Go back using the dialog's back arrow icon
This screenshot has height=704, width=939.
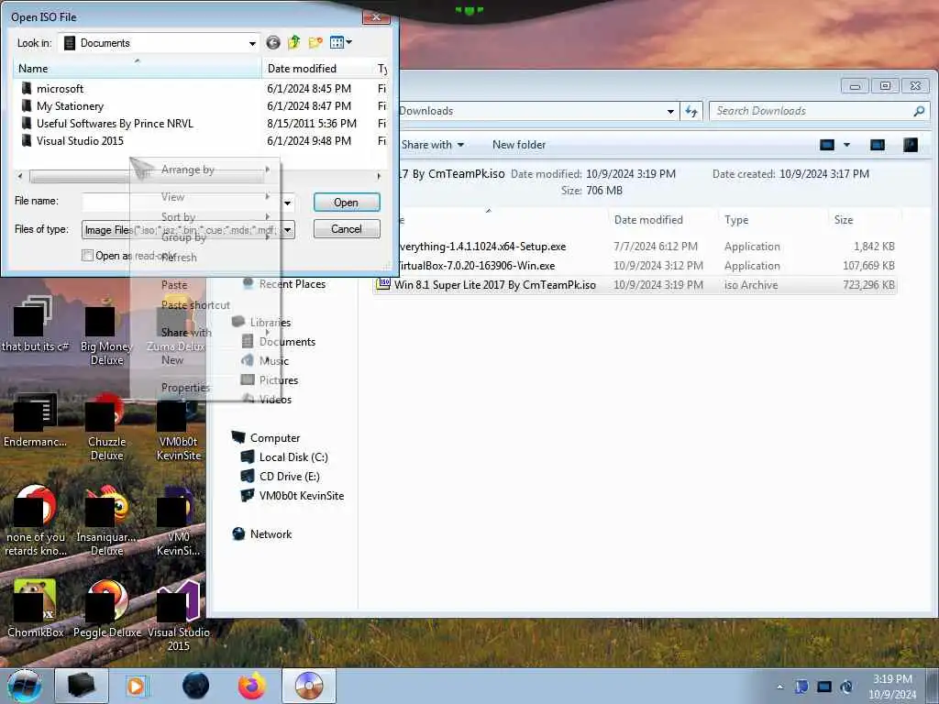click(x=273, y=42)
